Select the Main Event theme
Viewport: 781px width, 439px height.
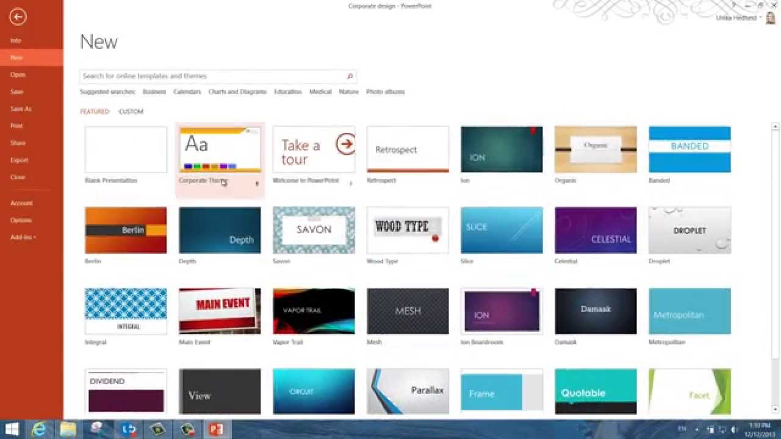coord(220,311)
